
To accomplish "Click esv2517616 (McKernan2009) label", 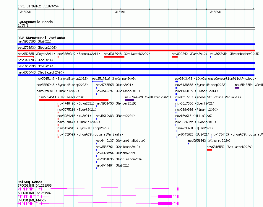I will (x=114, y=79).
